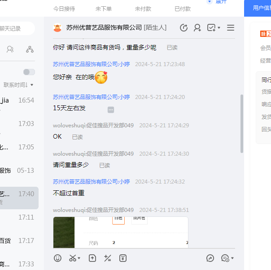Click the scissors screenshot tool icon
Viewport: 271px width, 270px height.
coord(73,258)
